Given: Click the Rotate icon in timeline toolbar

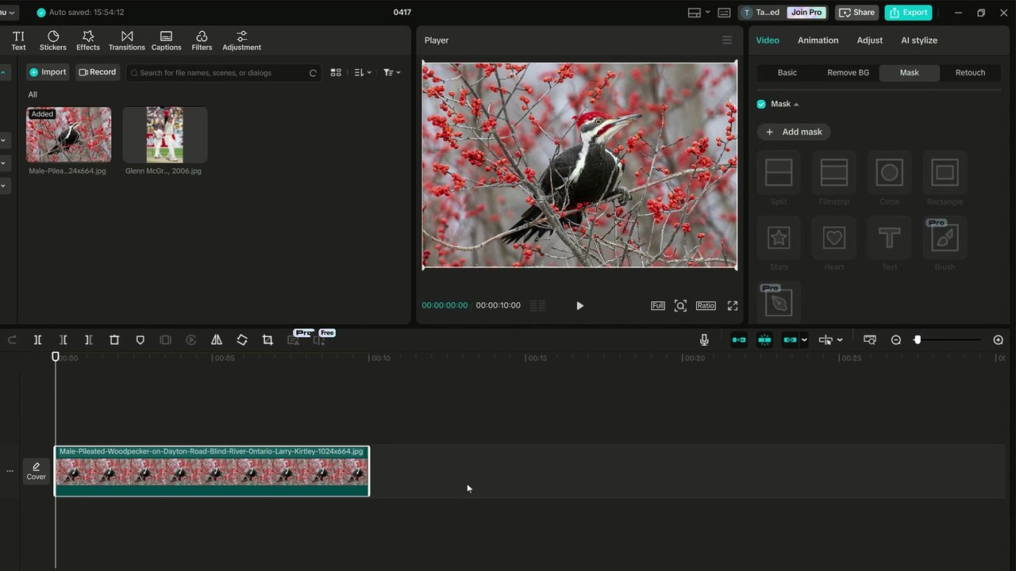Looking at the screenshot, I should [x=242, y=339].
